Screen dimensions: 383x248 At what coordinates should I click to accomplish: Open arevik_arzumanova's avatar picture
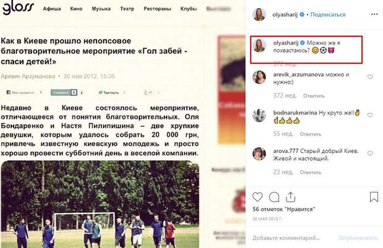coord(259,77)
